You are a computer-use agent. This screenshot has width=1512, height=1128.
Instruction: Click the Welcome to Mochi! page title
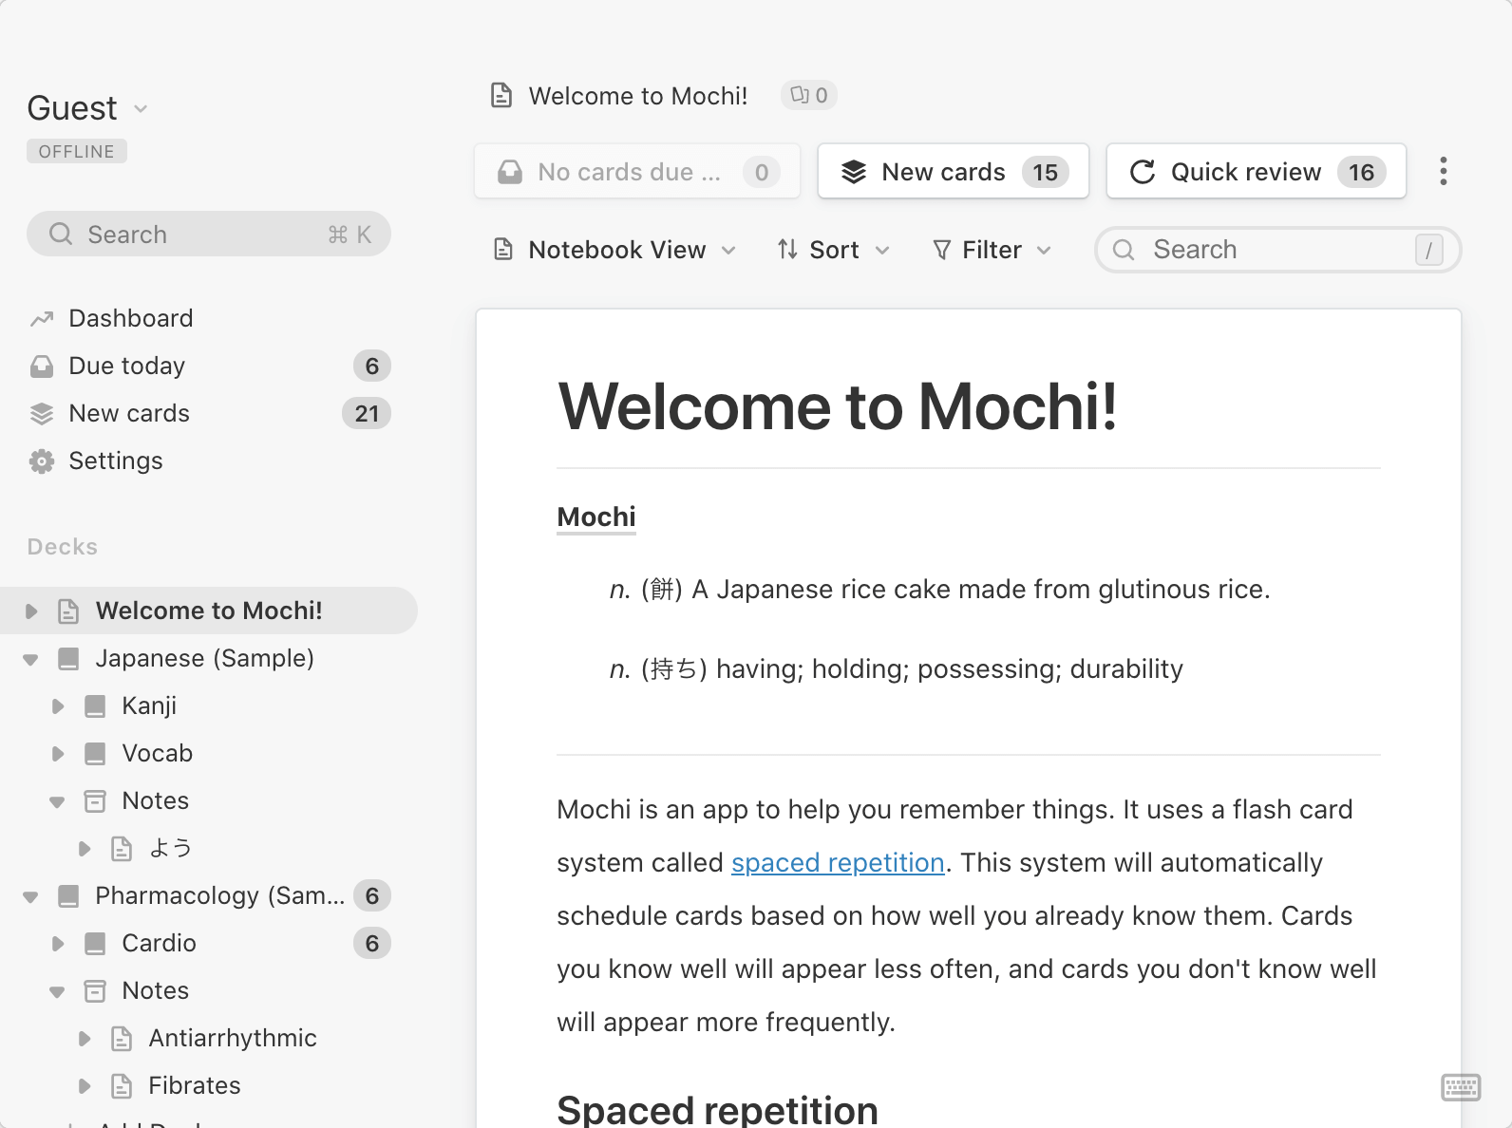click(837, 406)
